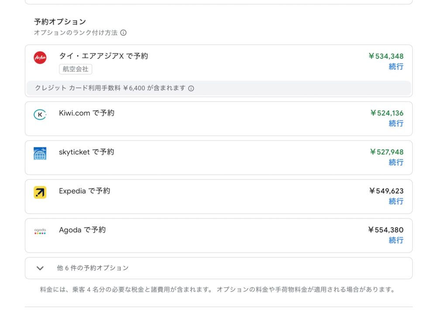
Task: Click 続行 for タイ・エアアジアX booking
Action: pos(396,67)
